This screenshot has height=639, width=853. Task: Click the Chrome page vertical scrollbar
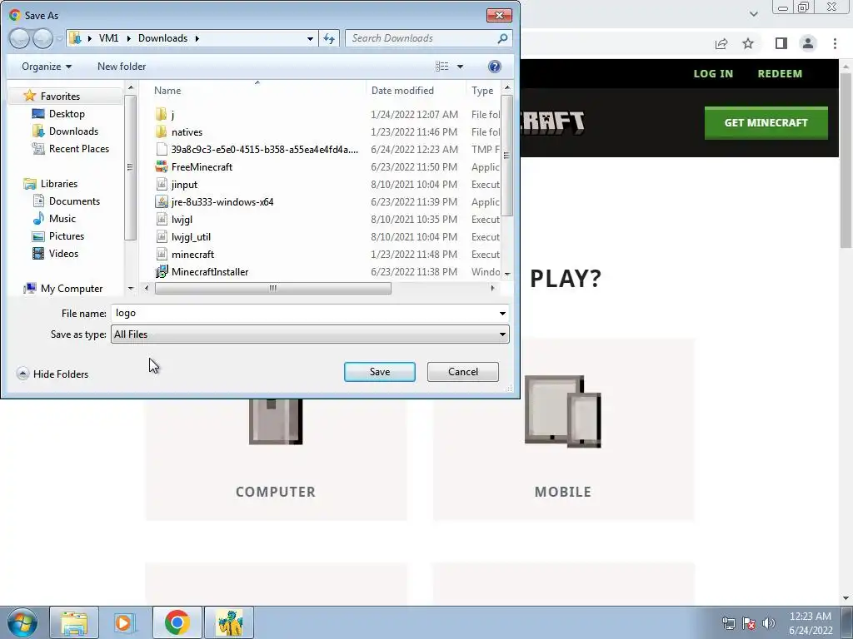[846, 161]
